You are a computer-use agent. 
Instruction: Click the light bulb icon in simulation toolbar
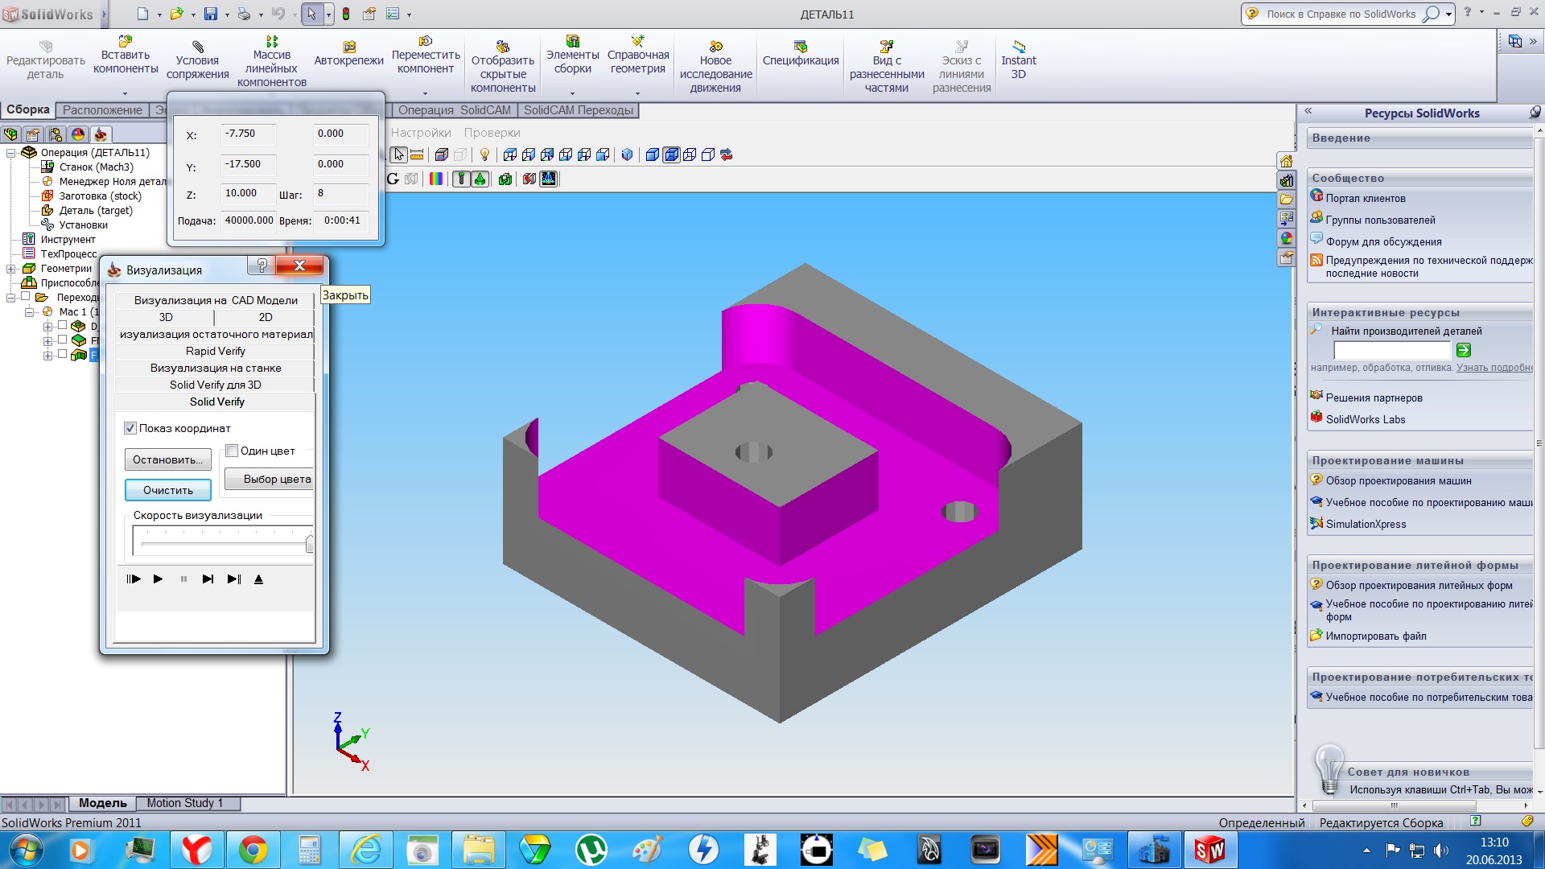(484, 155)
